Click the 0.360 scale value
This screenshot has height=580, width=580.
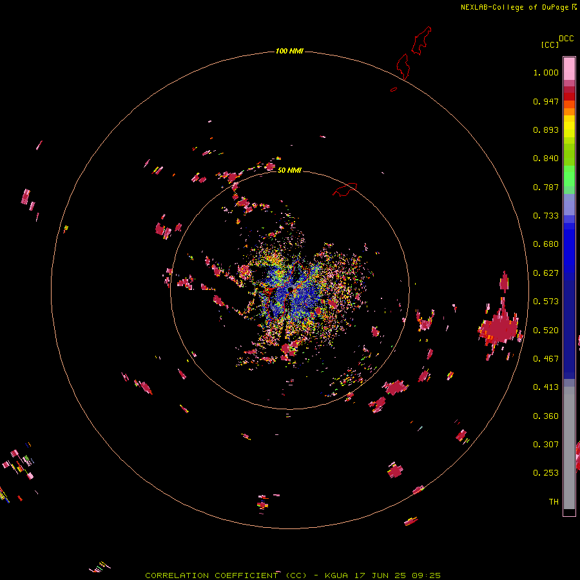coord(546,416)
